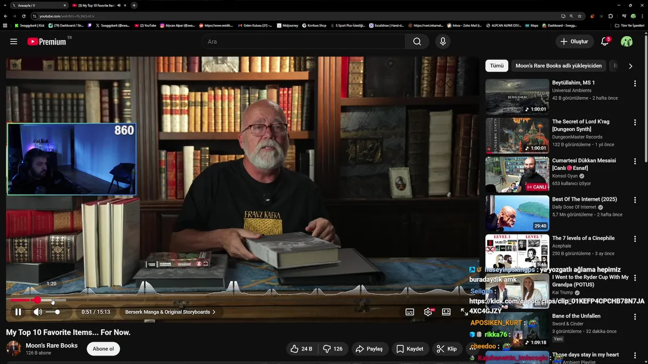Open options for Best Of The Internet
This screenshot has width=648, height=364.
(635, 200)
